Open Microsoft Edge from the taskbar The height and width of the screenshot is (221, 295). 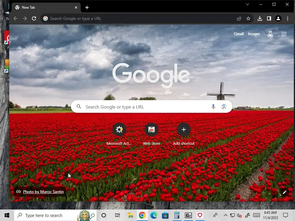coord(154,215)
